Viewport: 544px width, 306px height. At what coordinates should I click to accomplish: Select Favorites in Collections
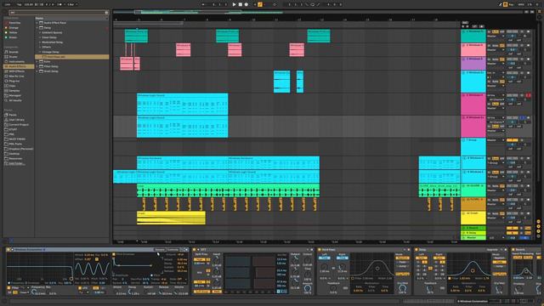(x=14, y=23)
